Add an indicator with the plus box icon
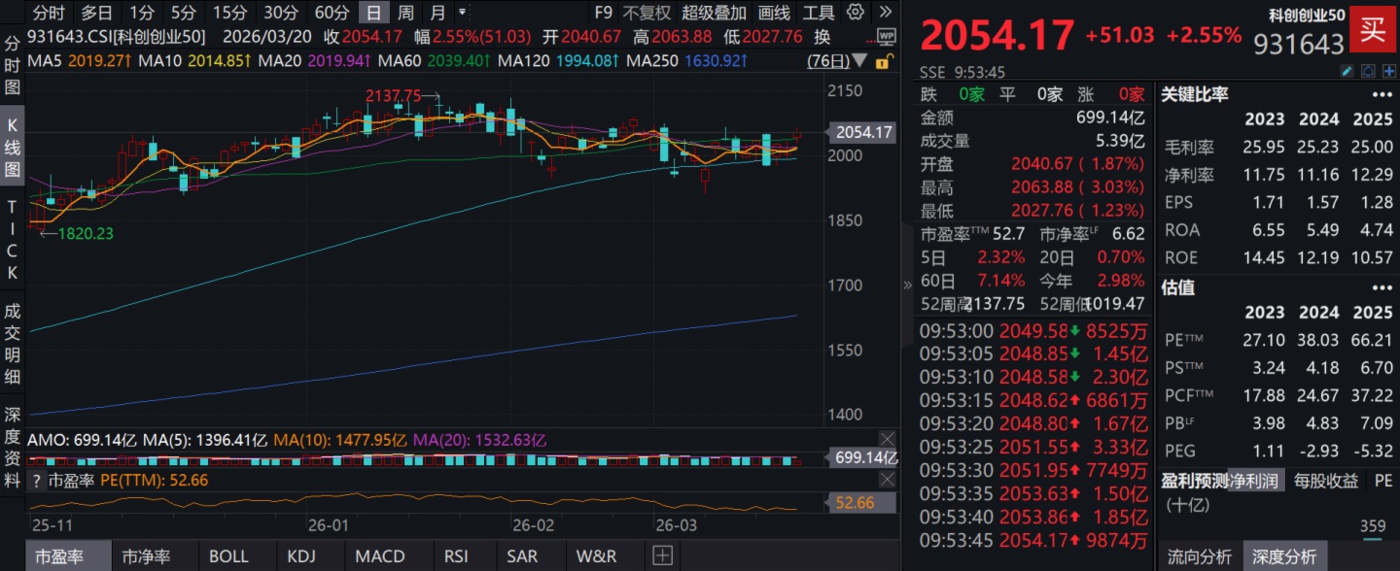The image size is (1400, 571). pyautogui.click(x=662, y=556)
